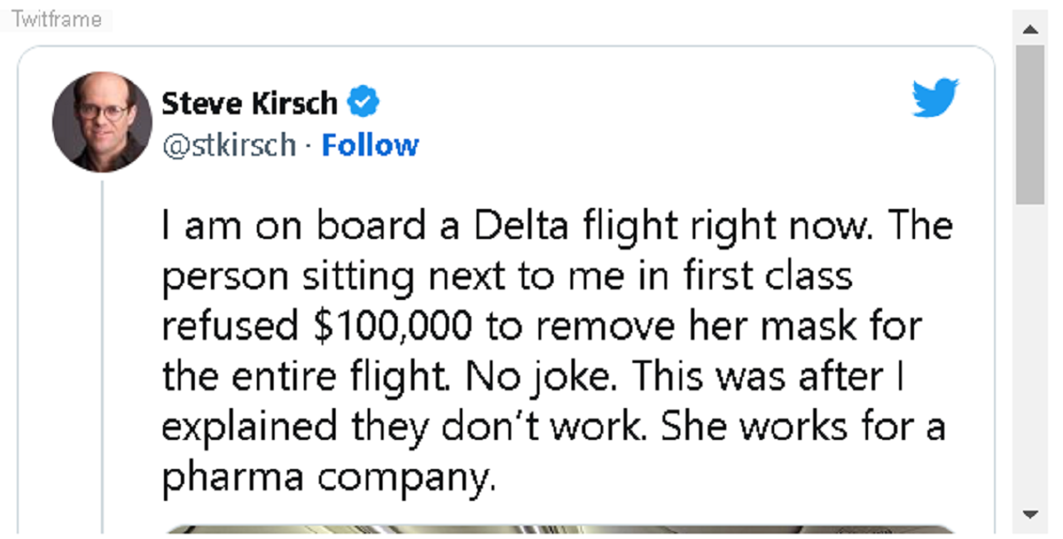Open the Steve Kirsch display name link
Viewport: 1063px width, 539px height.
(249, 104)
